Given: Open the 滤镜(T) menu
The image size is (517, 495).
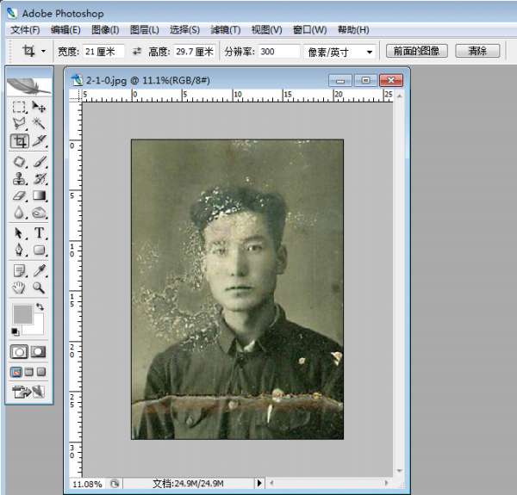Looking at the screenshot, I should tap(226, 30).
